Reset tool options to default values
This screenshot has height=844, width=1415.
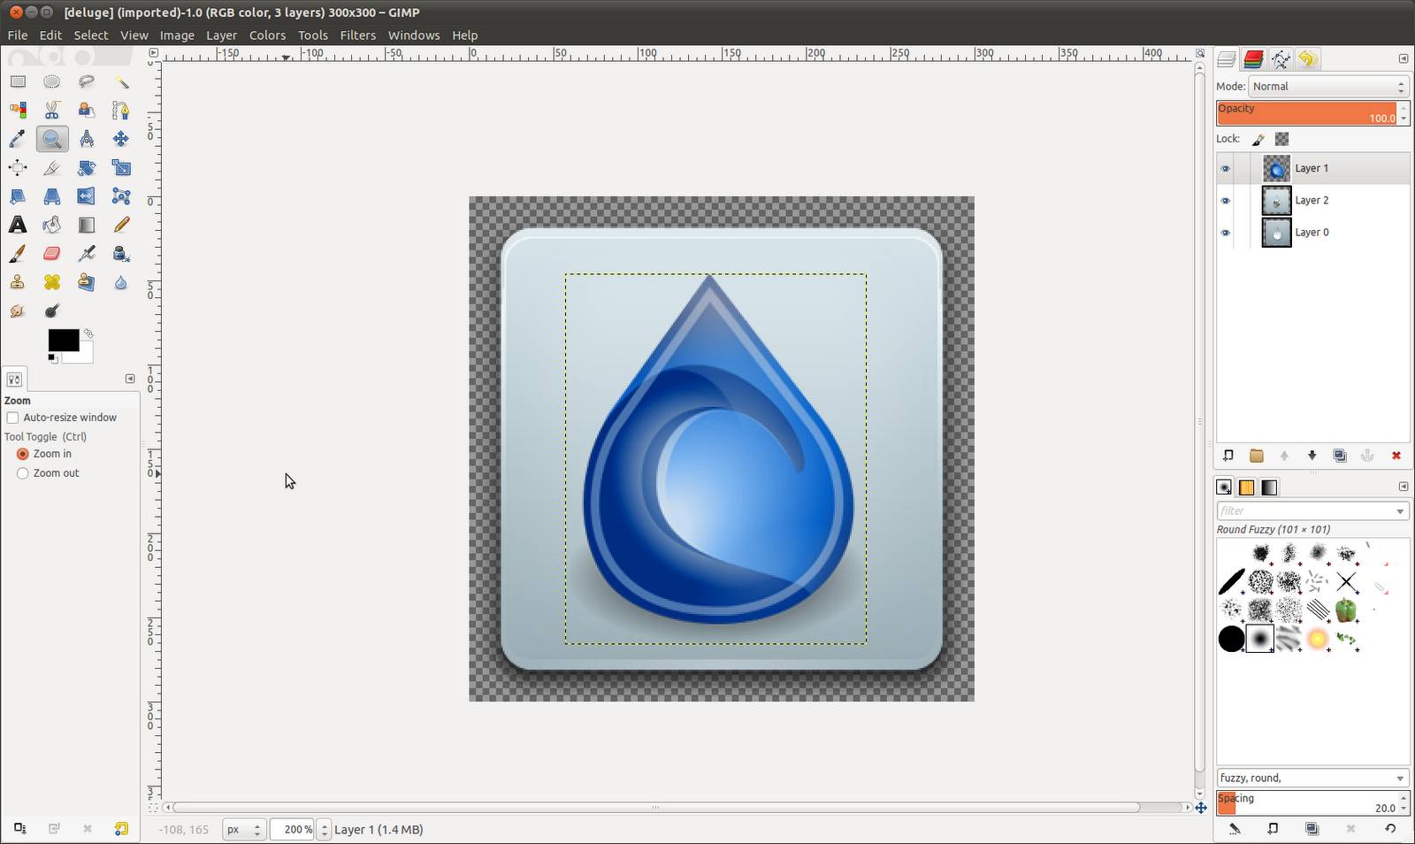121,829
